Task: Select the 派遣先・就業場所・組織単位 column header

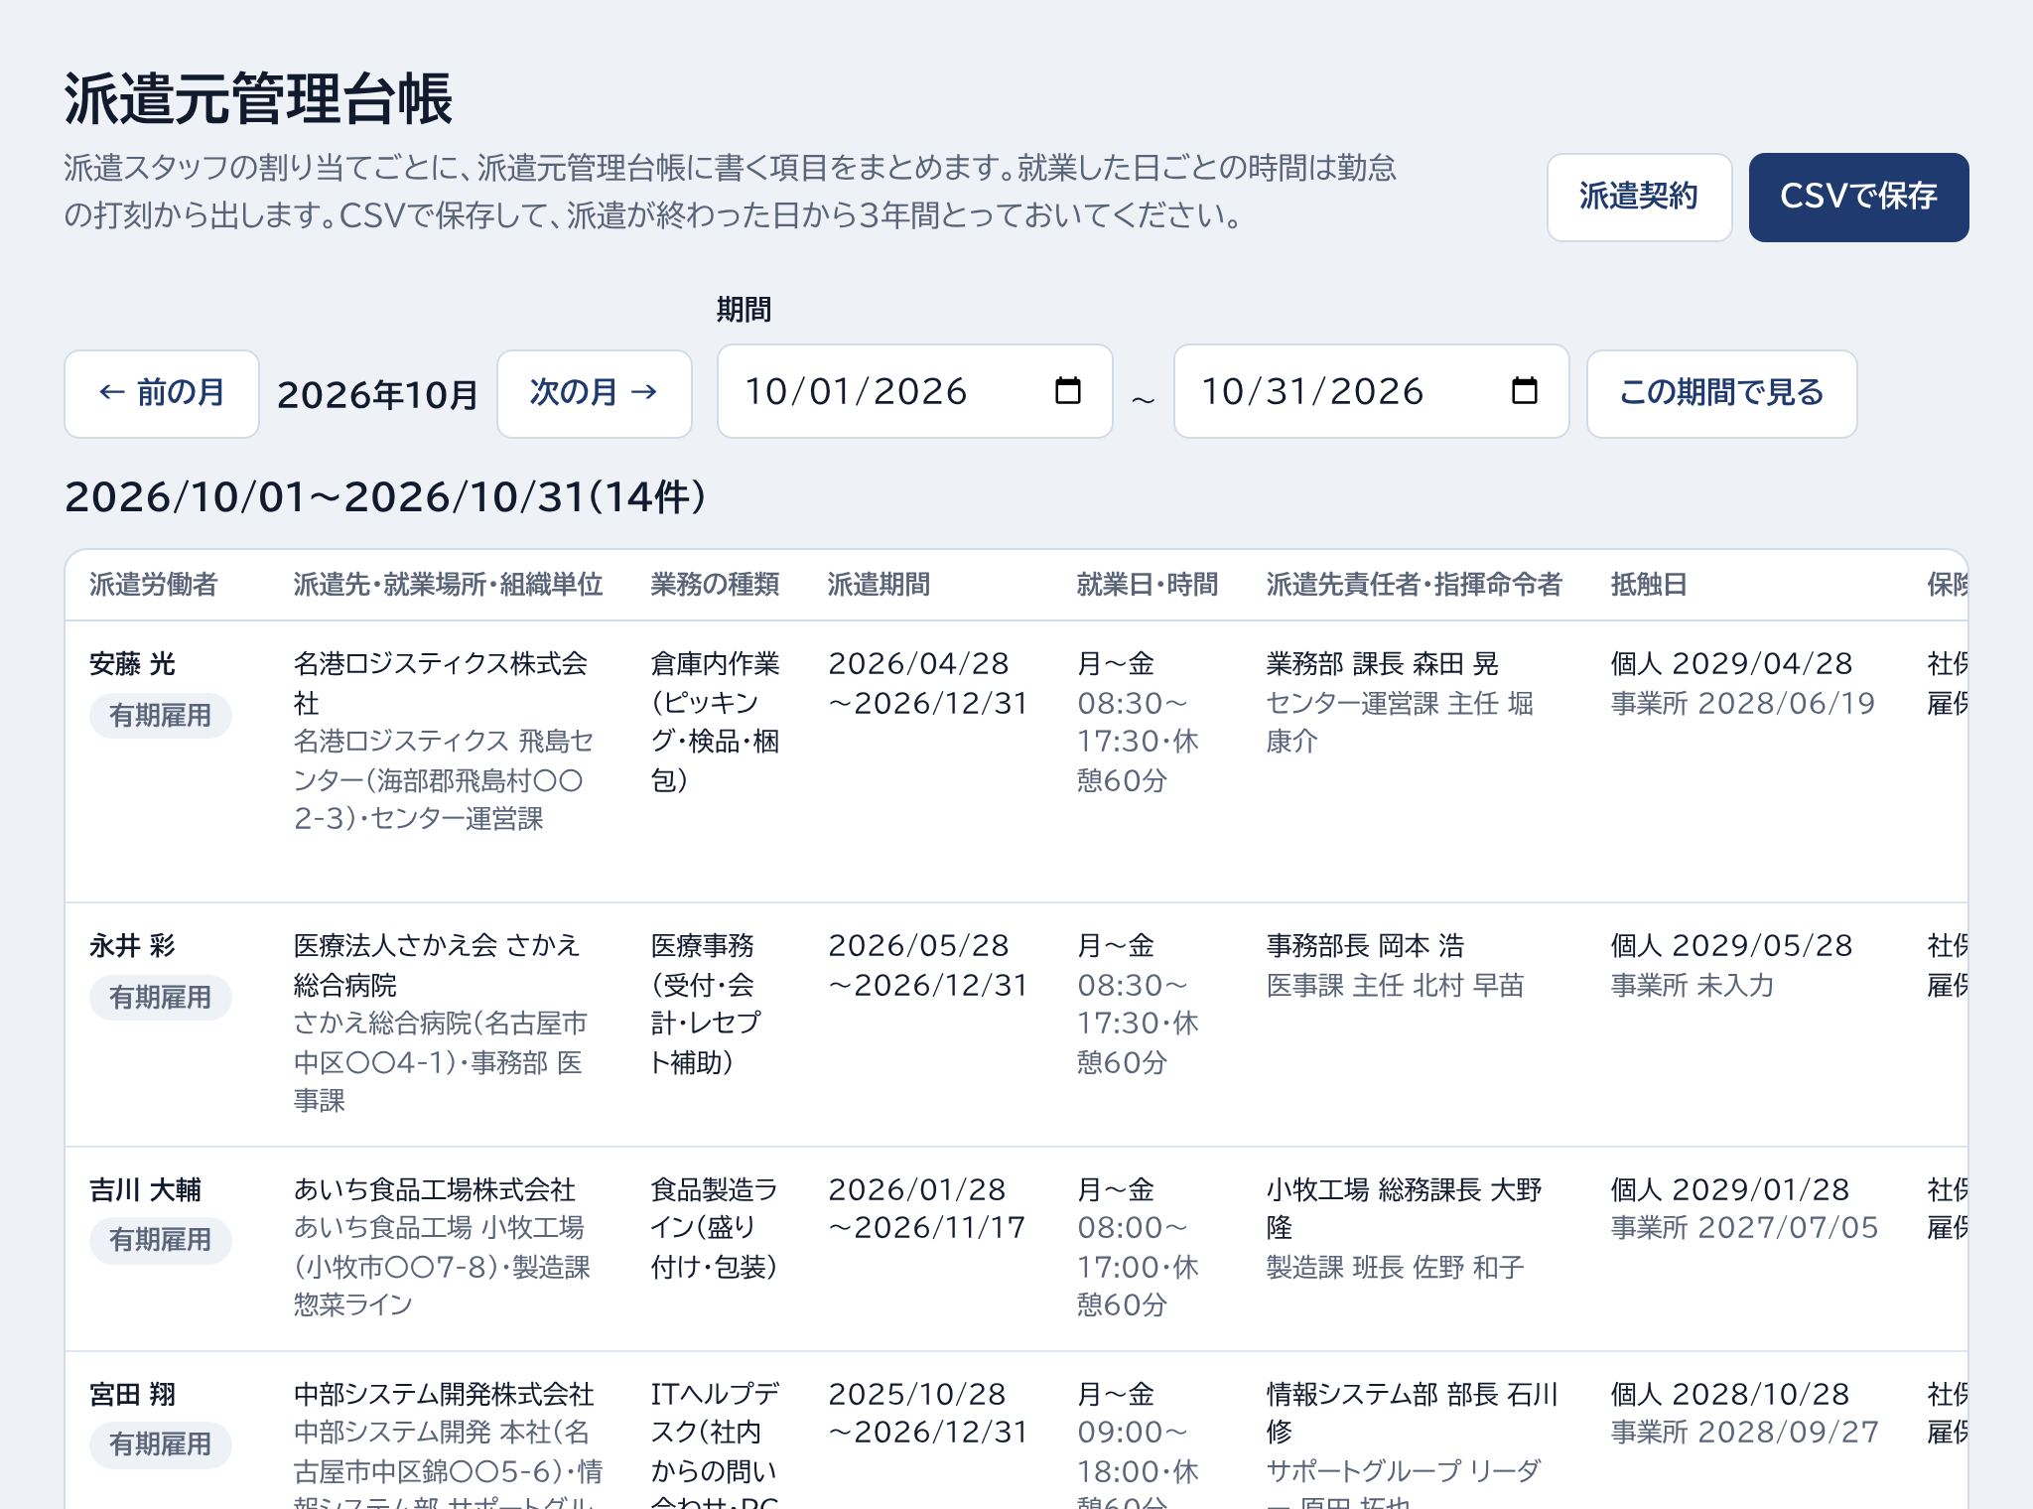Action: tap(448, 585)
